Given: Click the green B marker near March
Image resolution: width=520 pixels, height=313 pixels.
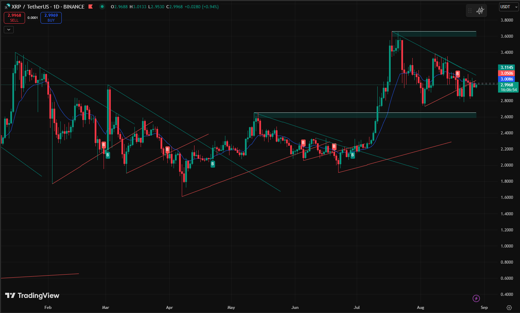Looking at the screenshot, I should click(x=108, y=155).
